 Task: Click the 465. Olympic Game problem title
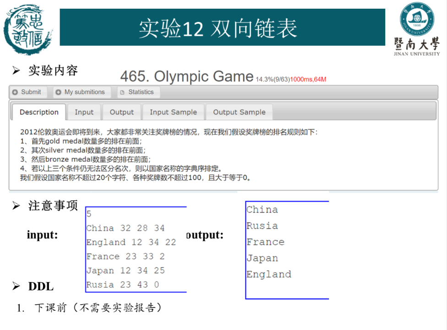click(186, 76)
